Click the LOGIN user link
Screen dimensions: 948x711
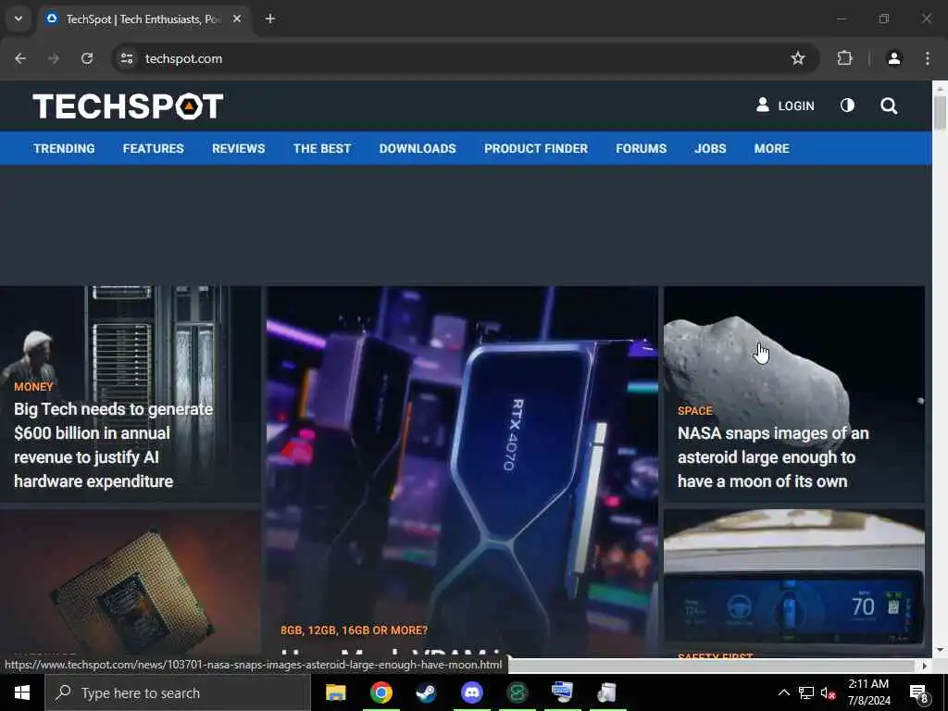pyautogui.click(x=785, y=106)
